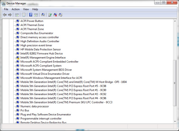Open the Properties toolbar icon
Image resolution: width=179 pixels, height=131 pixels.
coord(24,15)
